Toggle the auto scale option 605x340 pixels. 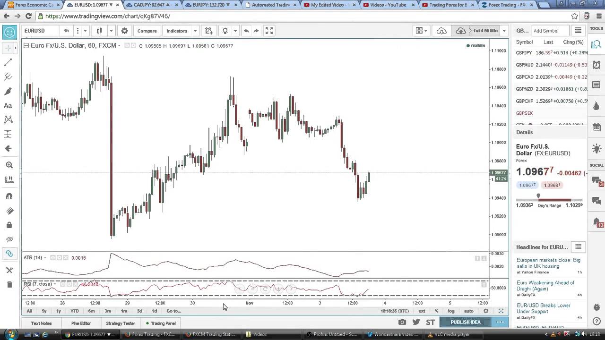click(468, 311)
